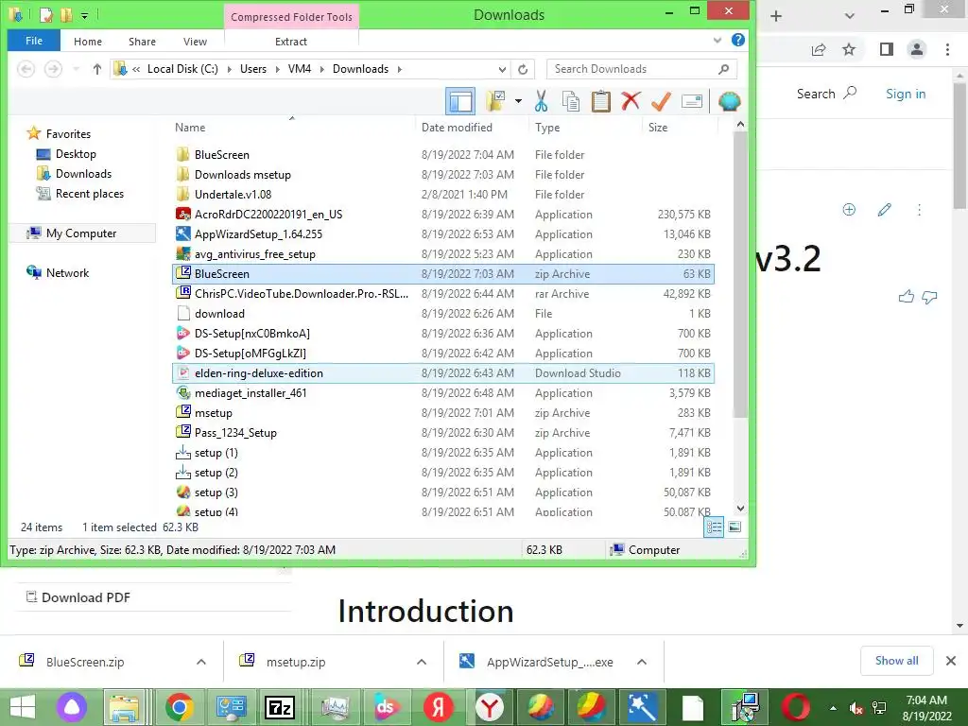Screen dimensions: 968x726
Task: Open the File ribbon tab
Action: click(34, 41)
